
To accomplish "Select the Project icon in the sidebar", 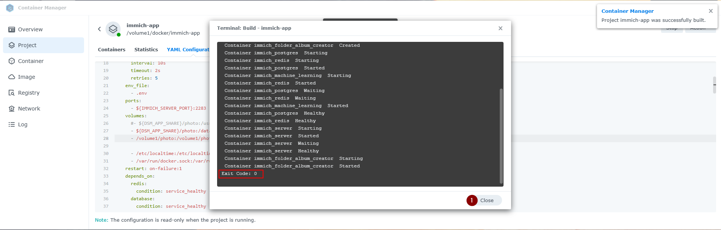I will coord(12,45).
